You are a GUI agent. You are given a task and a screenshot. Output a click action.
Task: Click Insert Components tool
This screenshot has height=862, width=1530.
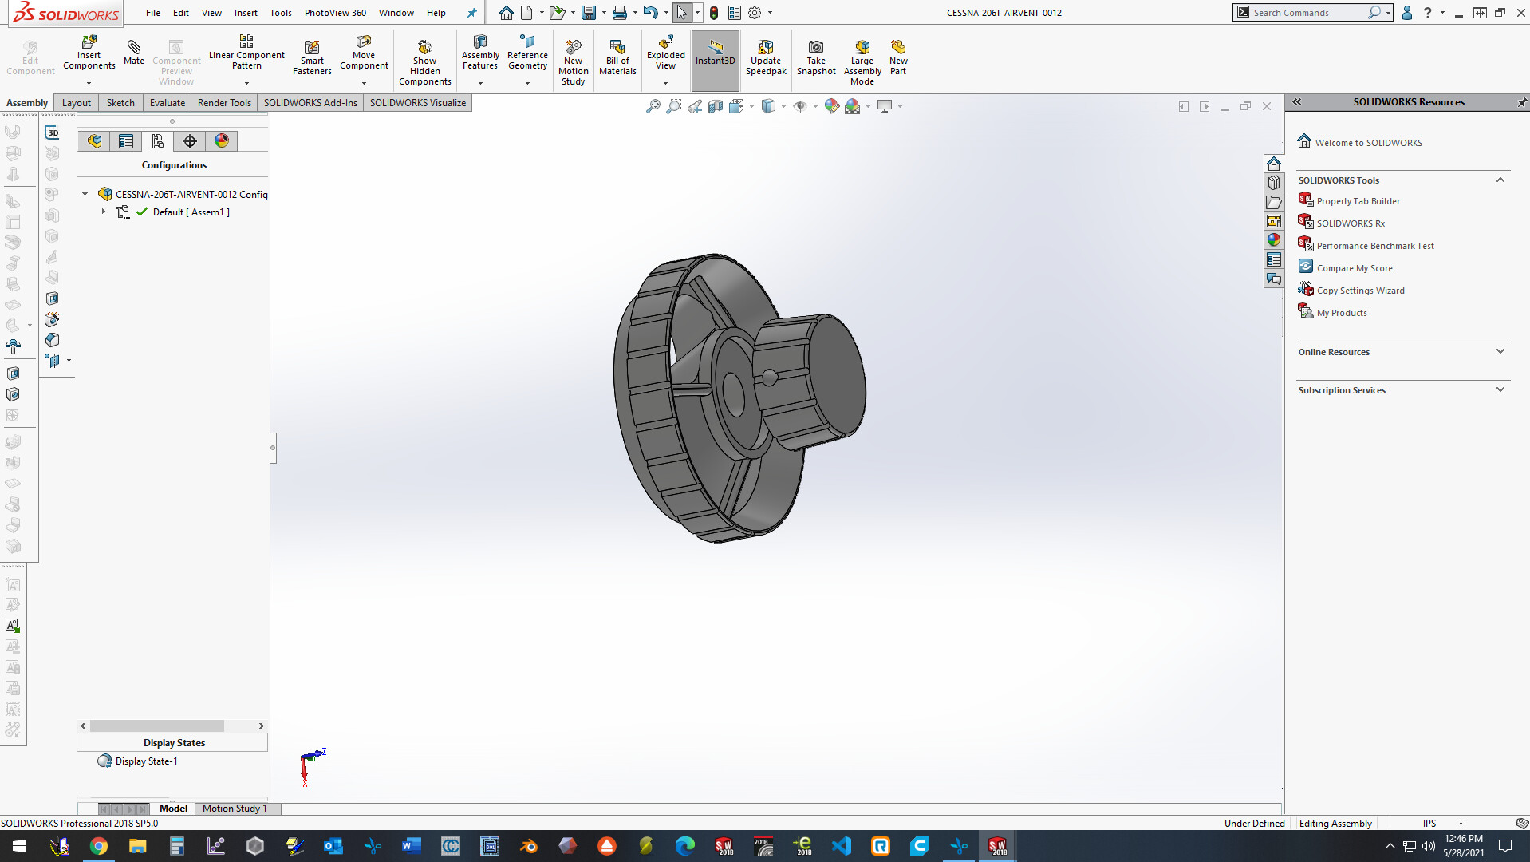[x=89, y=53]
